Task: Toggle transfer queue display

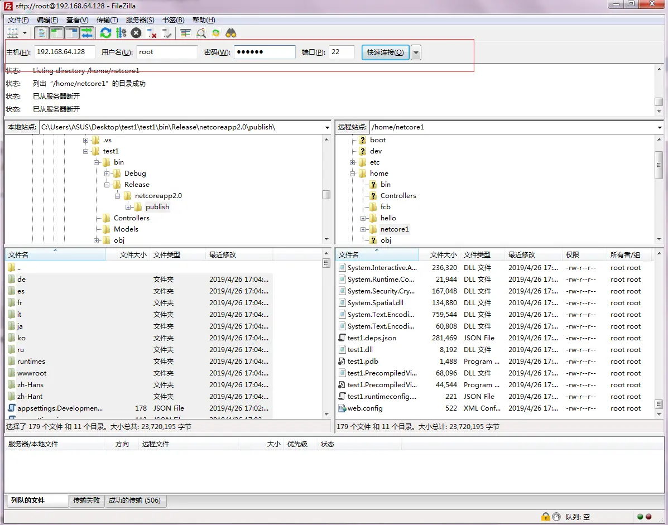Action: click(87, 33)
